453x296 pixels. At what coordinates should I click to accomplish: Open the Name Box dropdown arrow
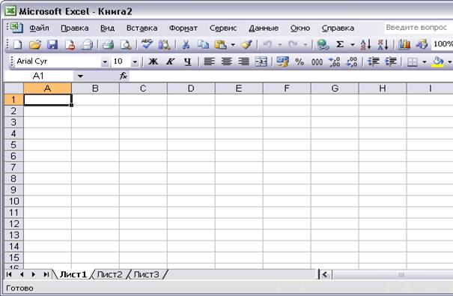point(80,76)
